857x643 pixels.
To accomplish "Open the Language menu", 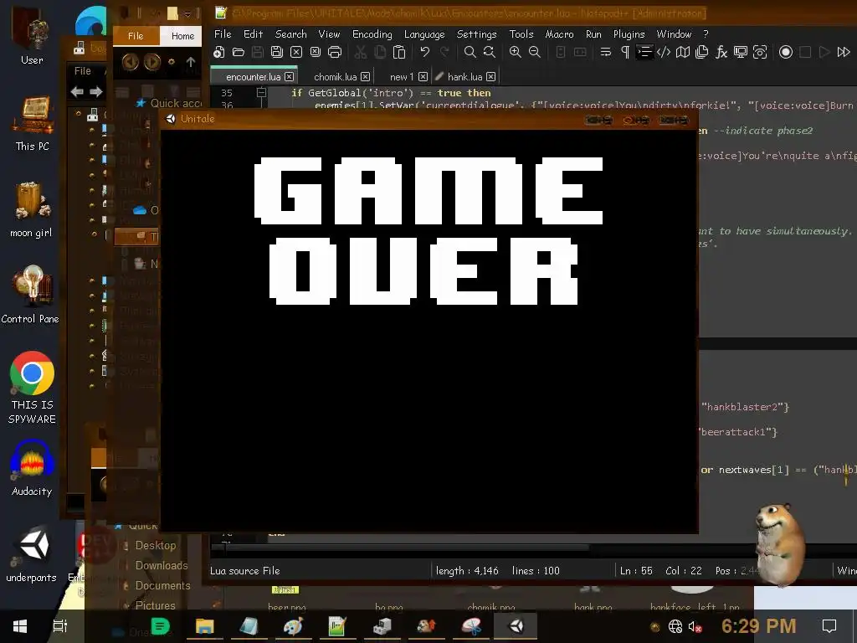I will [x=424, y=33].
